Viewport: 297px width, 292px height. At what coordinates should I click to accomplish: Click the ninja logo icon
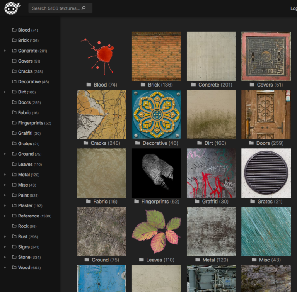[x=12, y=8]
